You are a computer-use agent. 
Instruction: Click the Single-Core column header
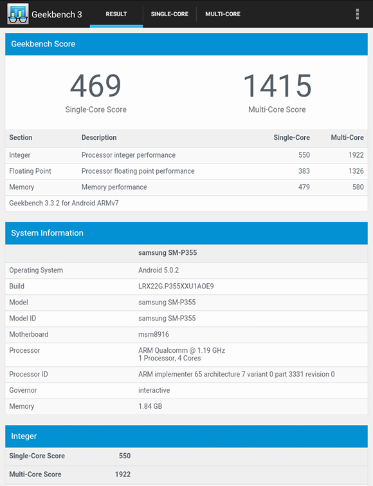click(291, 137)
